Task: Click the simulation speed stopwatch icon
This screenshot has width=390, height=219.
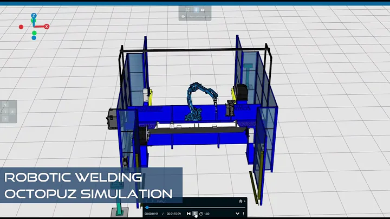Action: point(201,214)
